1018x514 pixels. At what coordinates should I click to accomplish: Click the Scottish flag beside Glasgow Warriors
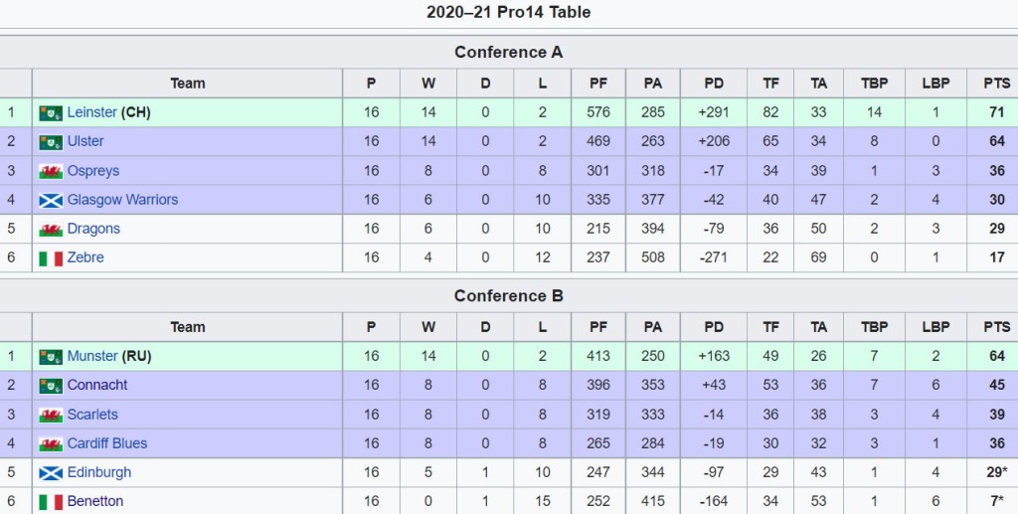pos(51,200)
